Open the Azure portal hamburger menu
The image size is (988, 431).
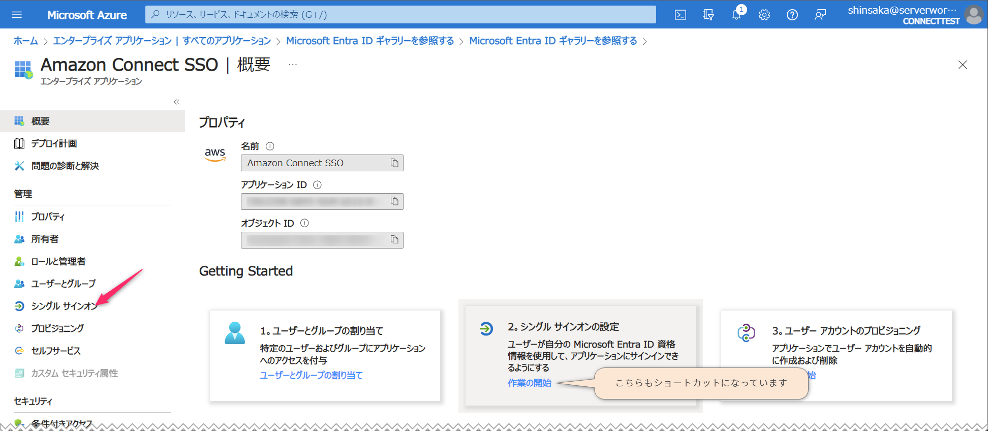tap(17, 15)
